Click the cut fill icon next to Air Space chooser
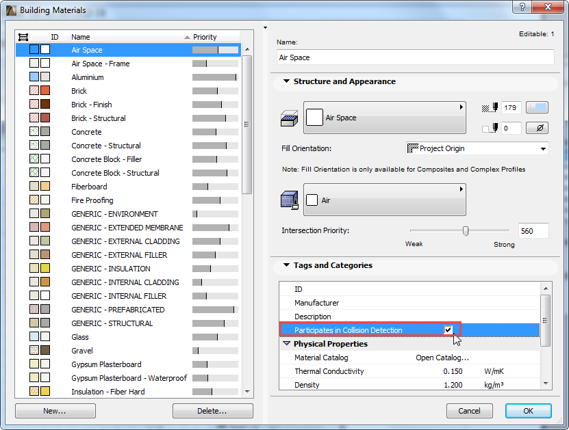569x430 pixels. point(289,118)
